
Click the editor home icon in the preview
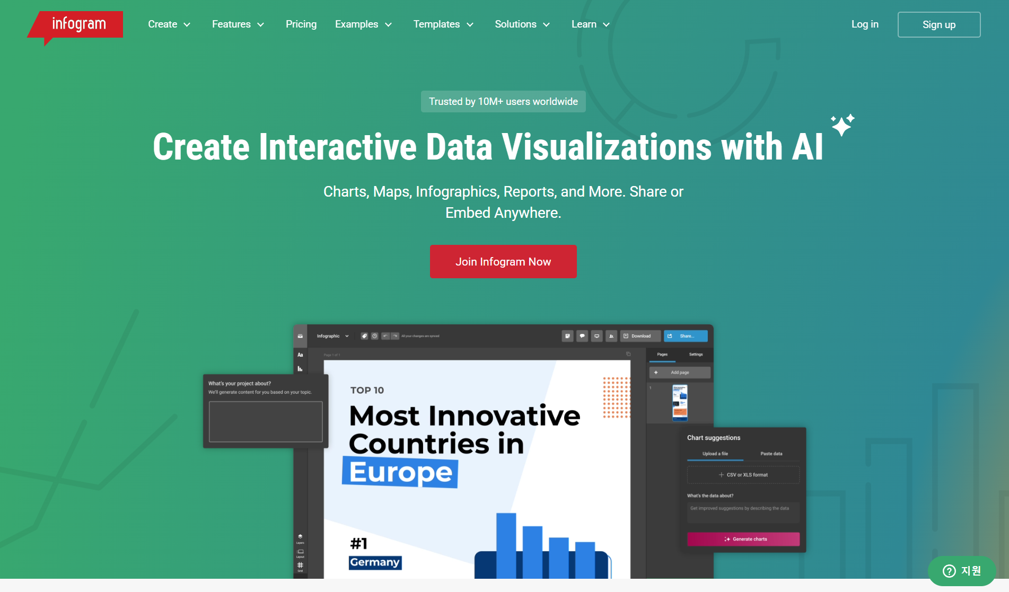click(300, 336)
